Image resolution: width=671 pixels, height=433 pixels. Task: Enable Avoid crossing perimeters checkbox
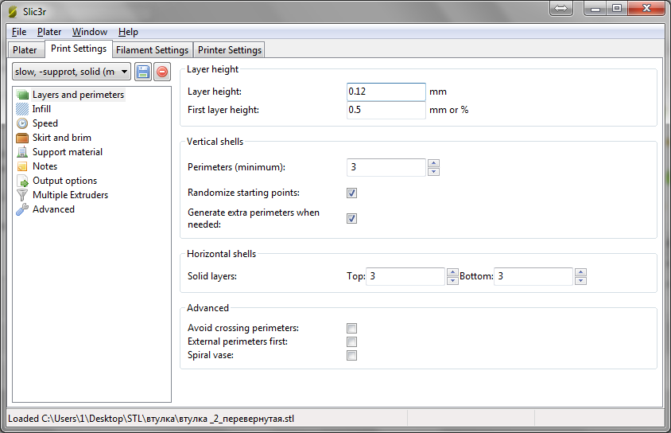[351, 328]
